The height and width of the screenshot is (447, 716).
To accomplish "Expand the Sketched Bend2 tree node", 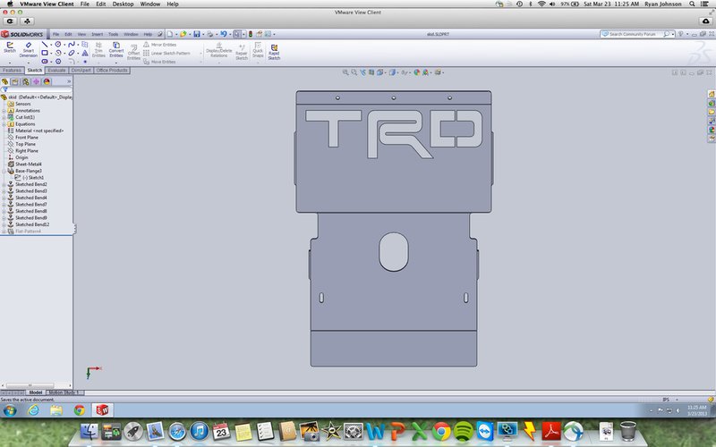I will (4, 184).
